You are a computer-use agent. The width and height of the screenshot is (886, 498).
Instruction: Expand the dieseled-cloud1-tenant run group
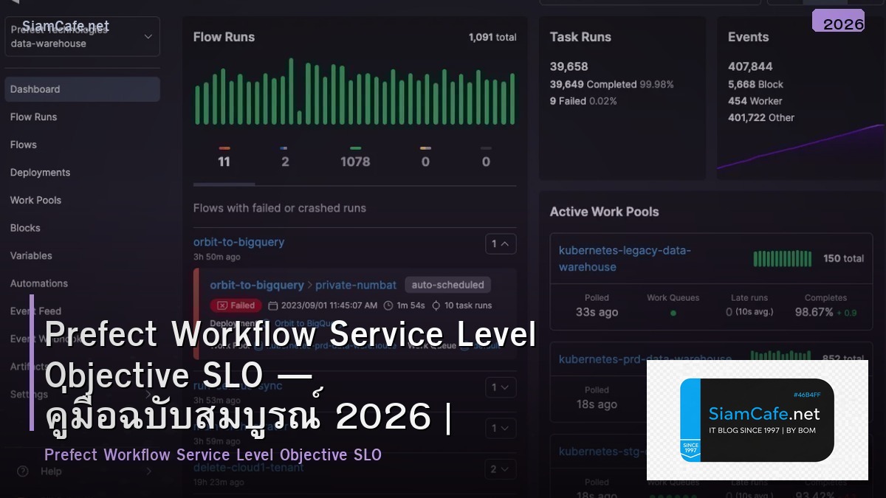tap(501, 468)
